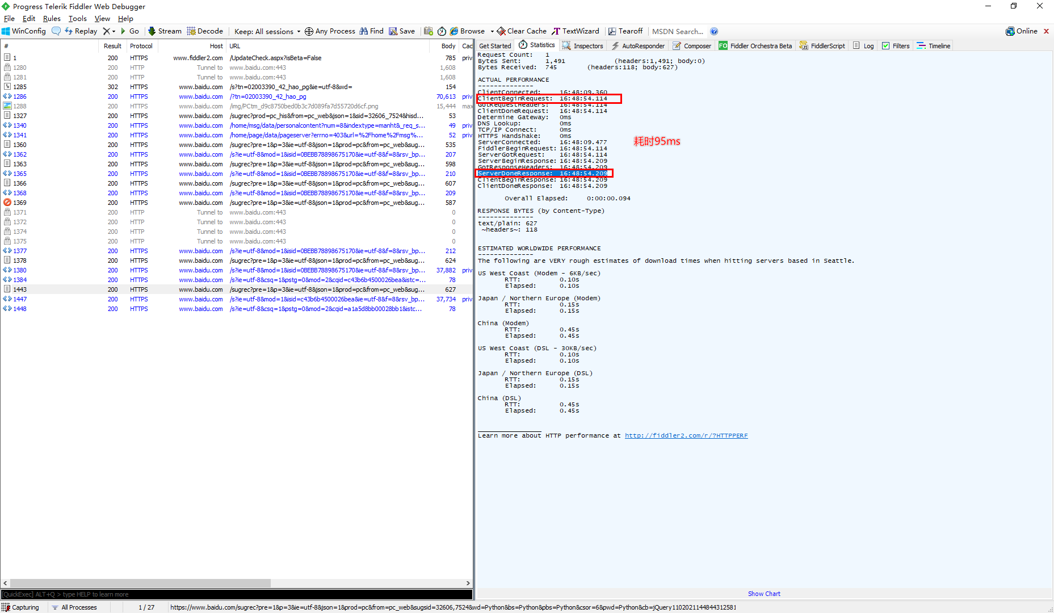
Task: Select session 1286 with body 70,613
Action: point(237,96)
